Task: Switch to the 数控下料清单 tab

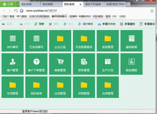Action: point(94,4)
